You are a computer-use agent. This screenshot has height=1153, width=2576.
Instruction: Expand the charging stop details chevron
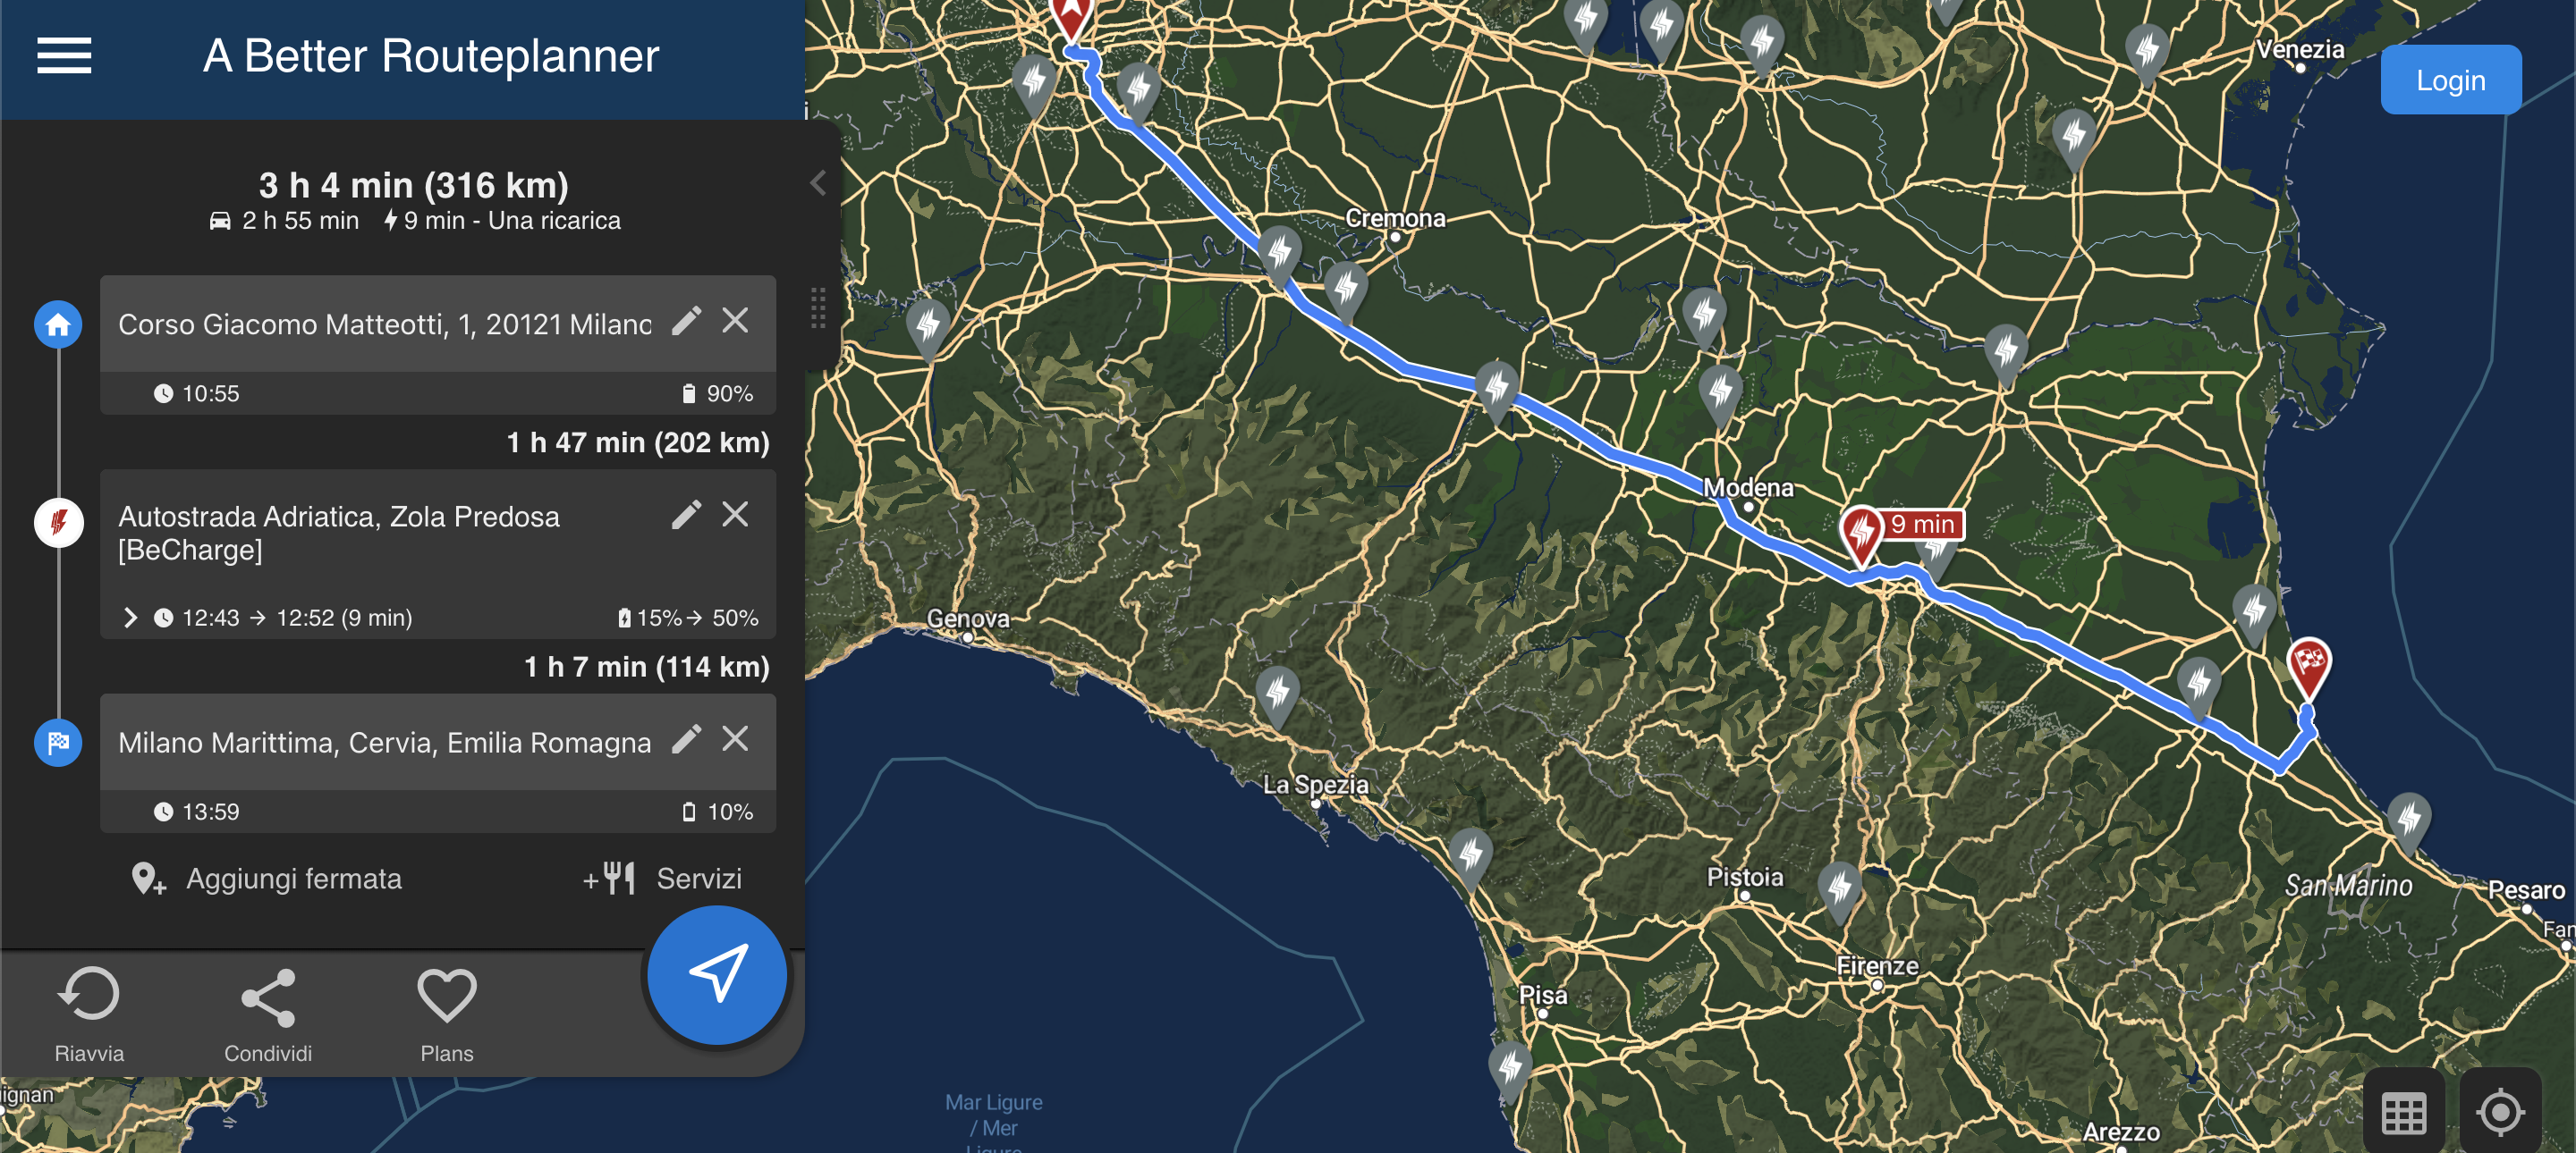click(130, 618)
